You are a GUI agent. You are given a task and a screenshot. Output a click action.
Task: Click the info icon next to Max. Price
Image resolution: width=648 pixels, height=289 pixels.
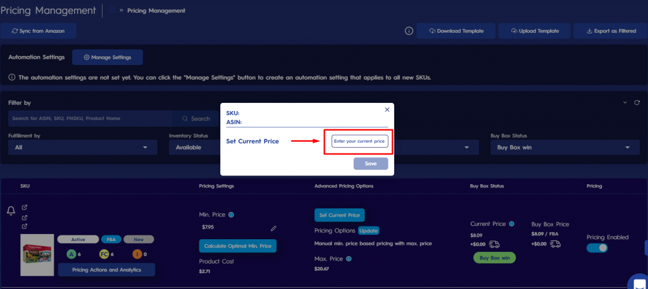(x=349, y=259)
